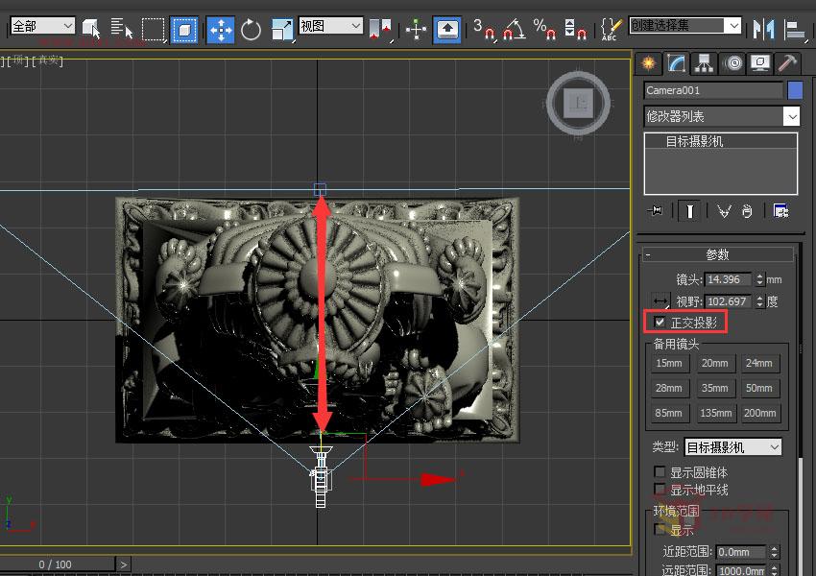Activate the Select and Move tool
816x576 pixels.
tap(220, 29)
